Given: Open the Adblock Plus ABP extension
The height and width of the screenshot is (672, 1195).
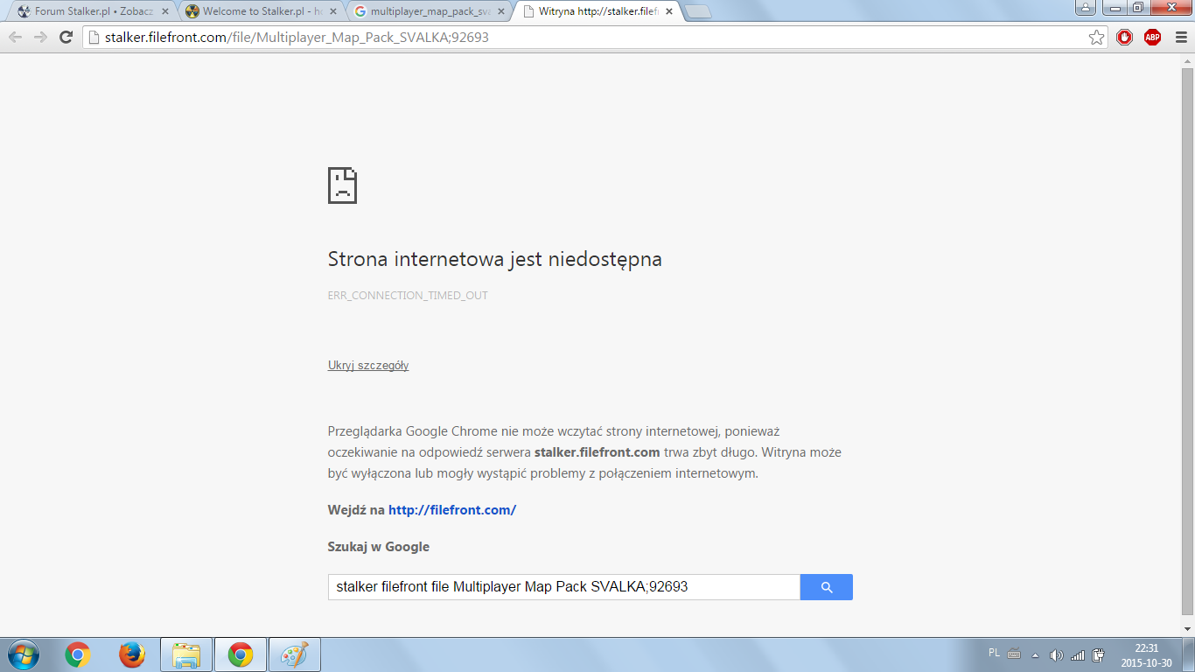Looking at the screenshot, I should (1152, 37).
